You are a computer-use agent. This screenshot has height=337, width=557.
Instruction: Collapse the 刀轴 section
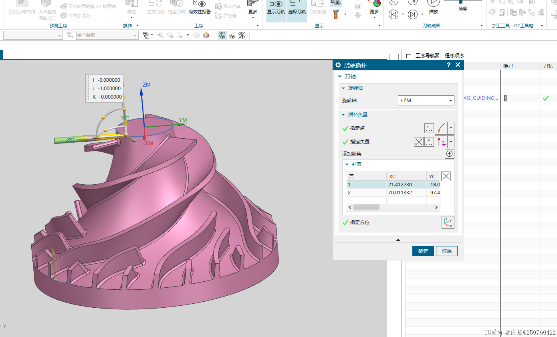tap(339, 77)
